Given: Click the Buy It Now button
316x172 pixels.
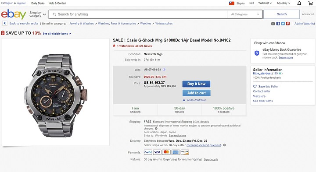Looking at the screenshot, I should (196, 84).
